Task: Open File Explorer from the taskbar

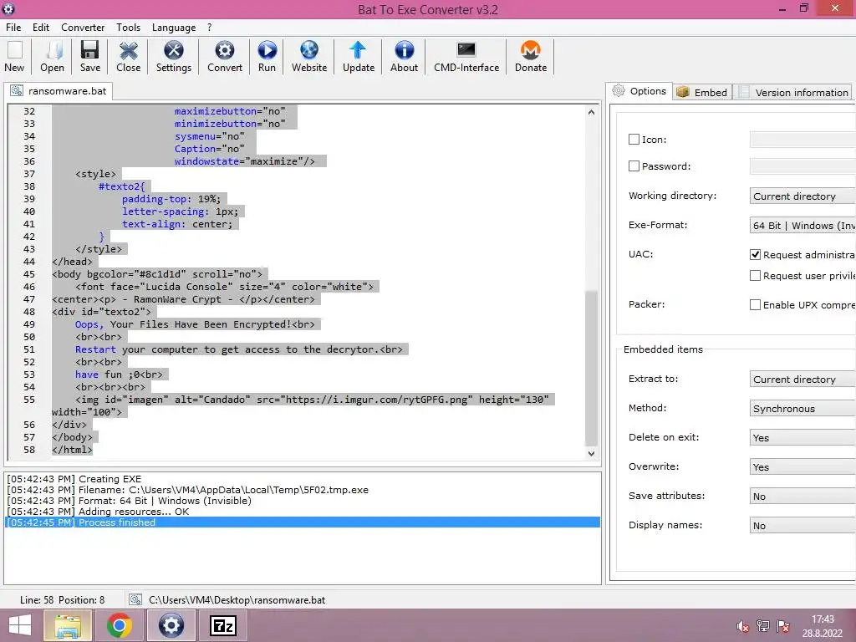Action: pos(68,625)
